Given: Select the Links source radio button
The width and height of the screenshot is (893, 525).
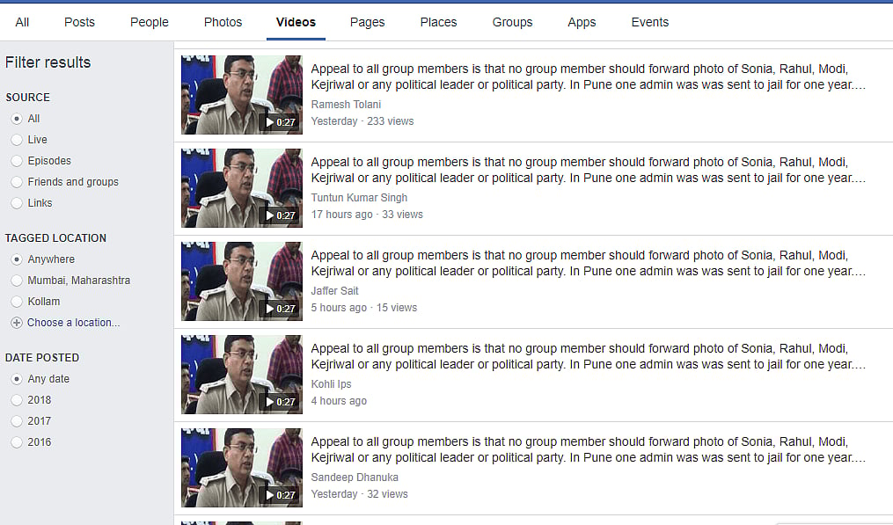Looking at the screenshot, I should click(x=17, y=203).
